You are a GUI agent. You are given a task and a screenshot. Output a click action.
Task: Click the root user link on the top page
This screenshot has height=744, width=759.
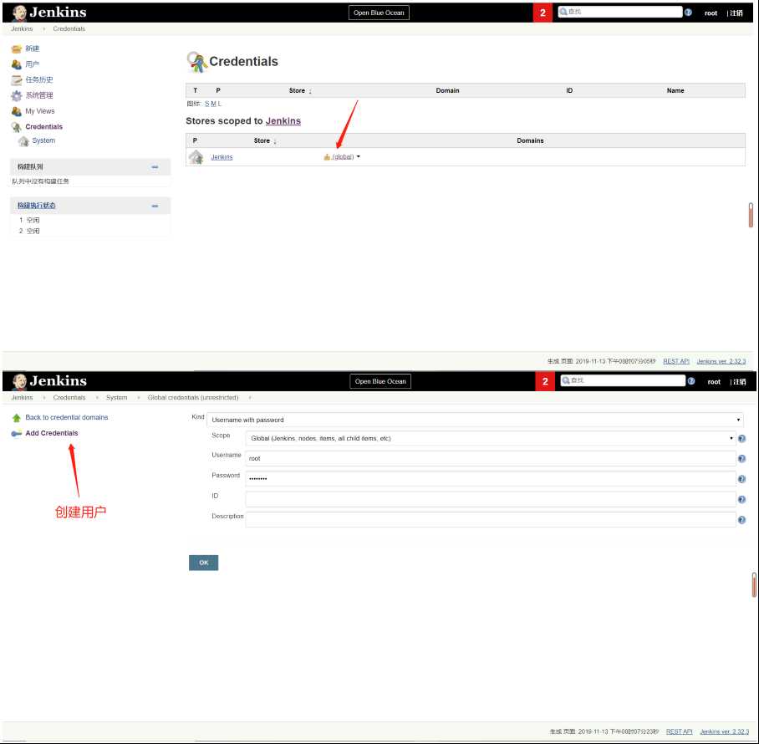tap(711, 13)
